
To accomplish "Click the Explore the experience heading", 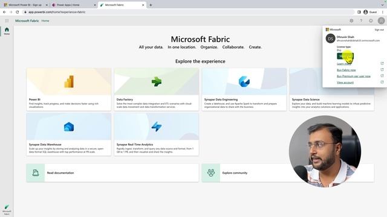I will (x=200, y=61).
